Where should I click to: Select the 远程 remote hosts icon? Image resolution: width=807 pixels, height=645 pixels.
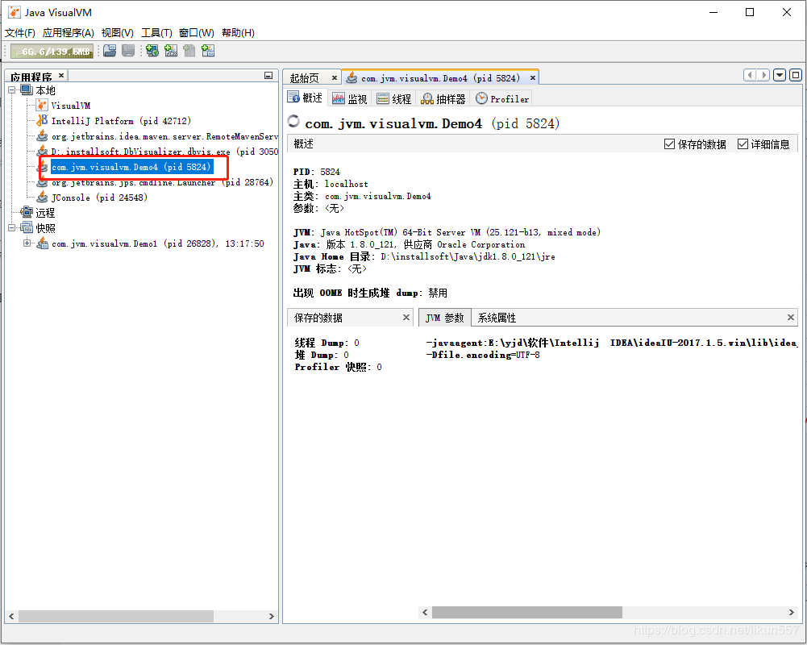(27, 212)
